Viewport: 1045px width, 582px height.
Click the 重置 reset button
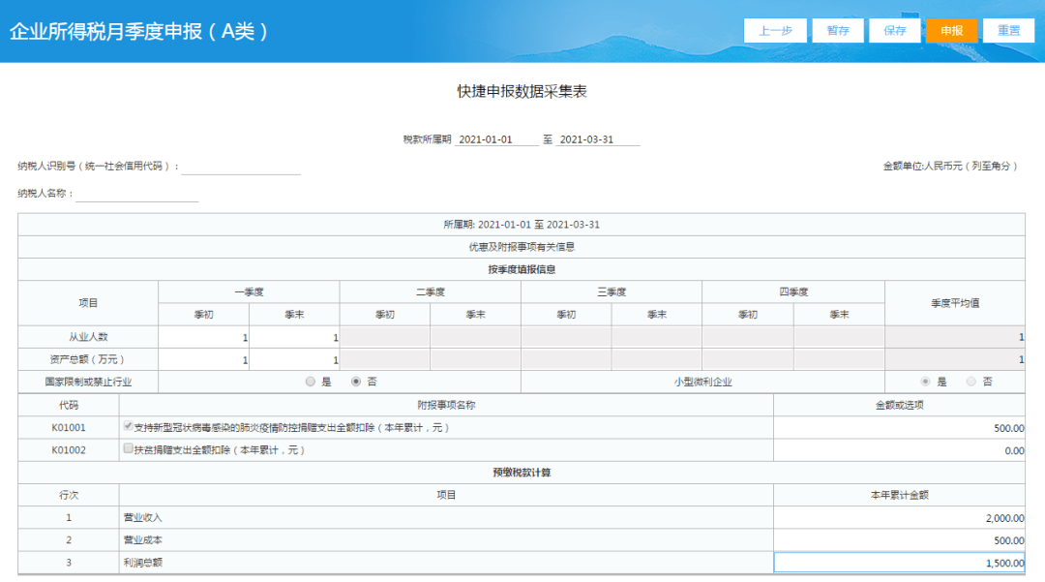point(1009,31)
